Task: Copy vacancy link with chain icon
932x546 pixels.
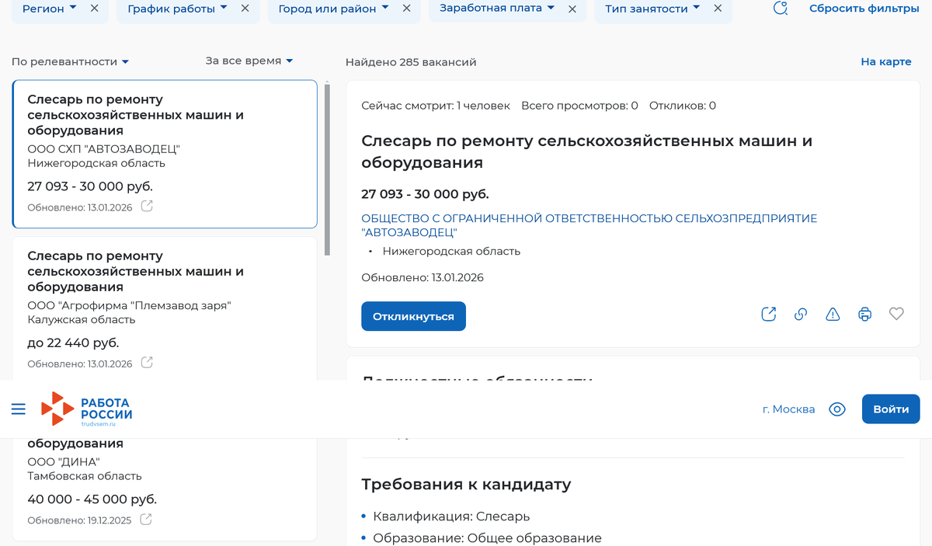Action: [801, 314]
